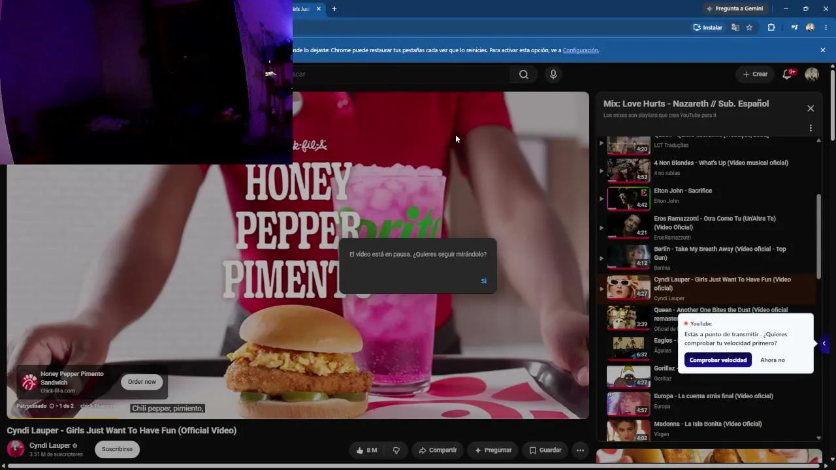Play Elton John Sacrifice thumbnail
Screen dimensions: 836x470
pos(628,198)
